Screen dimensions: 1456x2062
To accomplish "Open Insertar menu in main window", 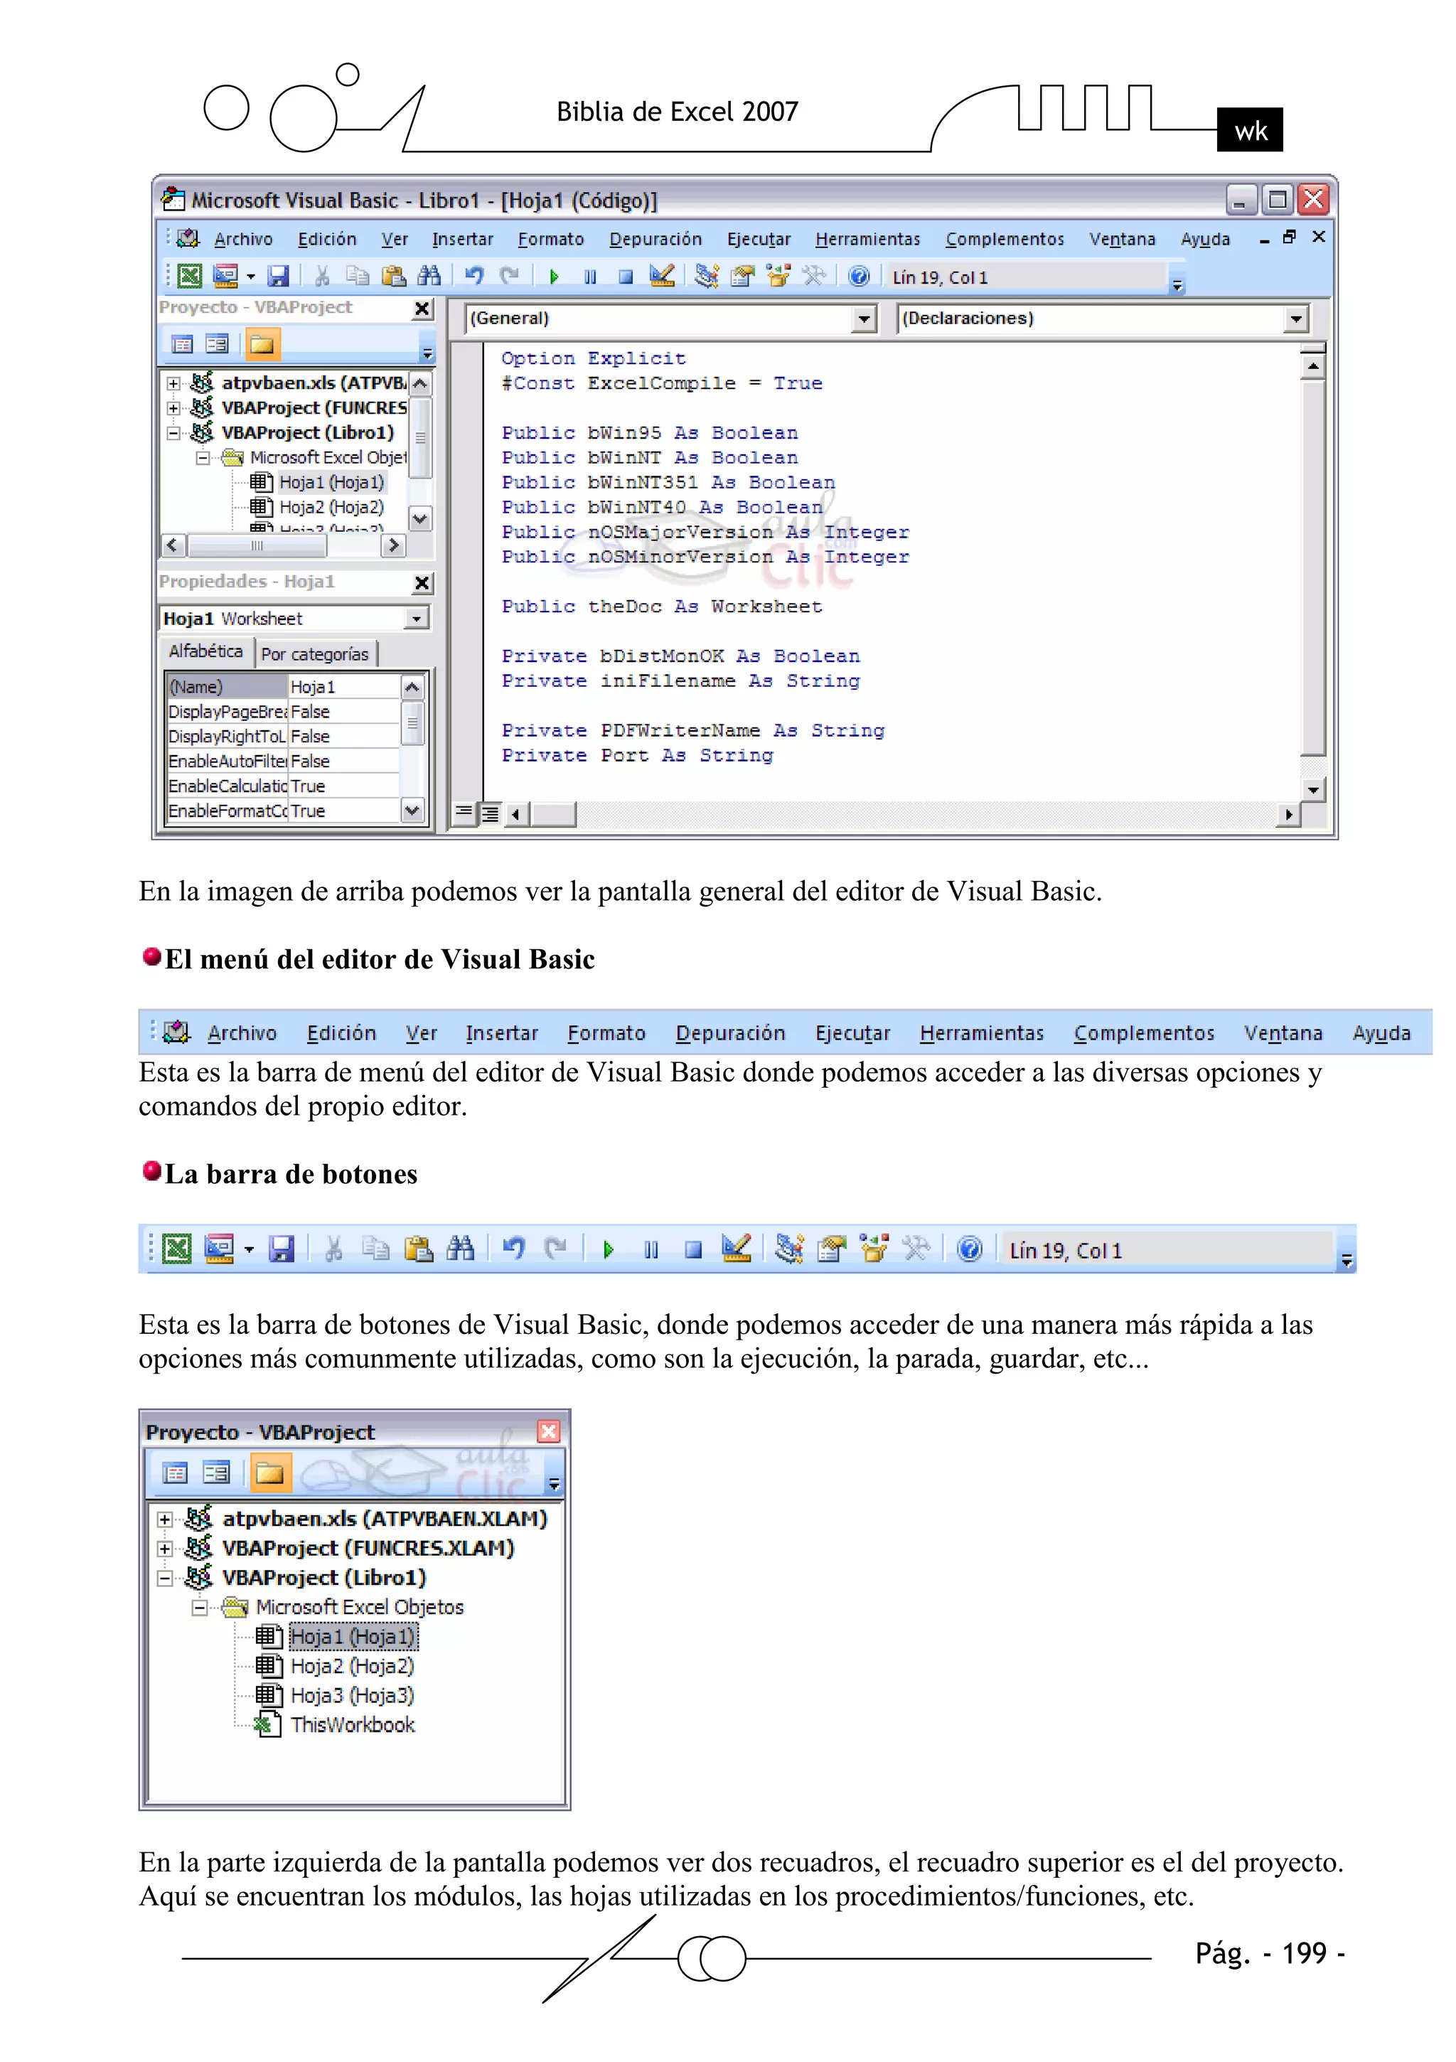I will click(x=463, y=240).
